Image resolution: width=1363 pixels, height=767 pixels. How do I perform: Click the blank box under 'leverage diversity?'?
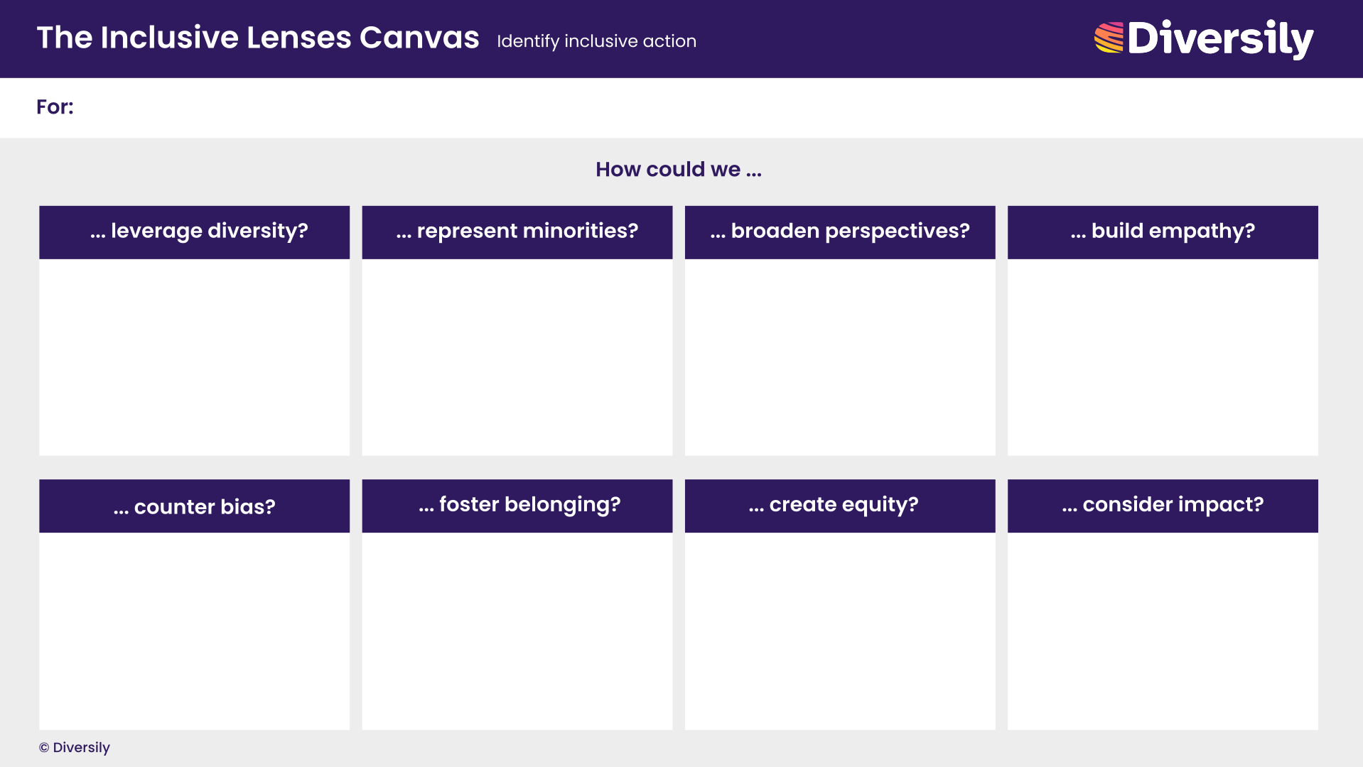click(x=194, y=355)
